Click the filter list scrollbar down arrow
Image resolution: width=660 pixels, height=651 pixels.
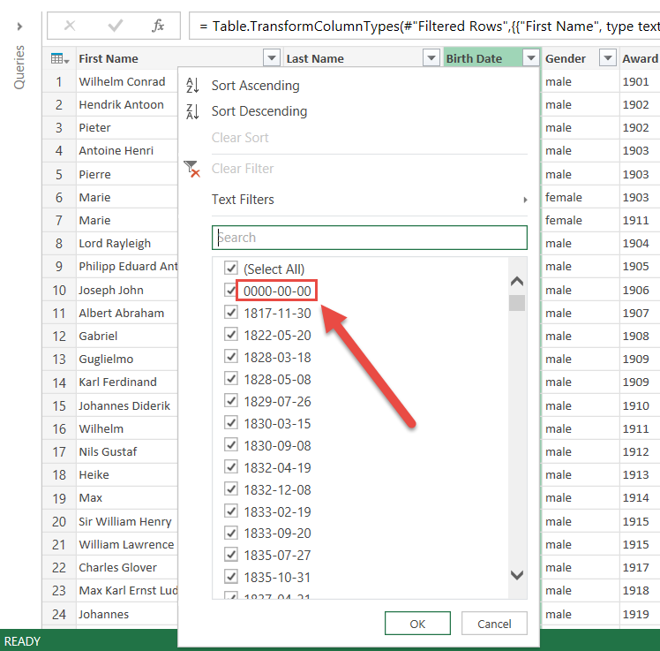point(518,574)
